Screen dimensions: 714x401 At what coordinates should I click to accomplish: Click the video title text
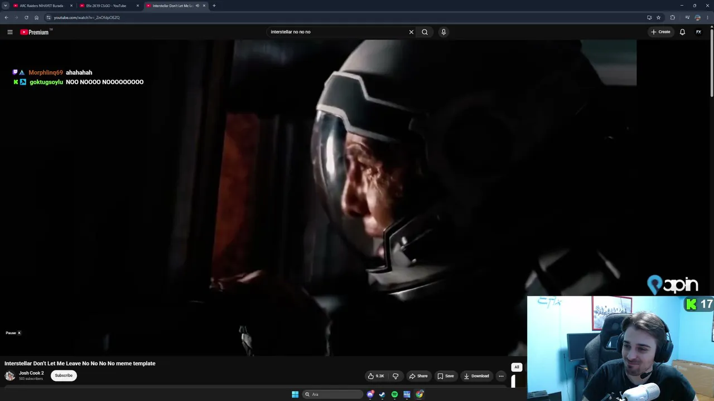pos(80,363)
